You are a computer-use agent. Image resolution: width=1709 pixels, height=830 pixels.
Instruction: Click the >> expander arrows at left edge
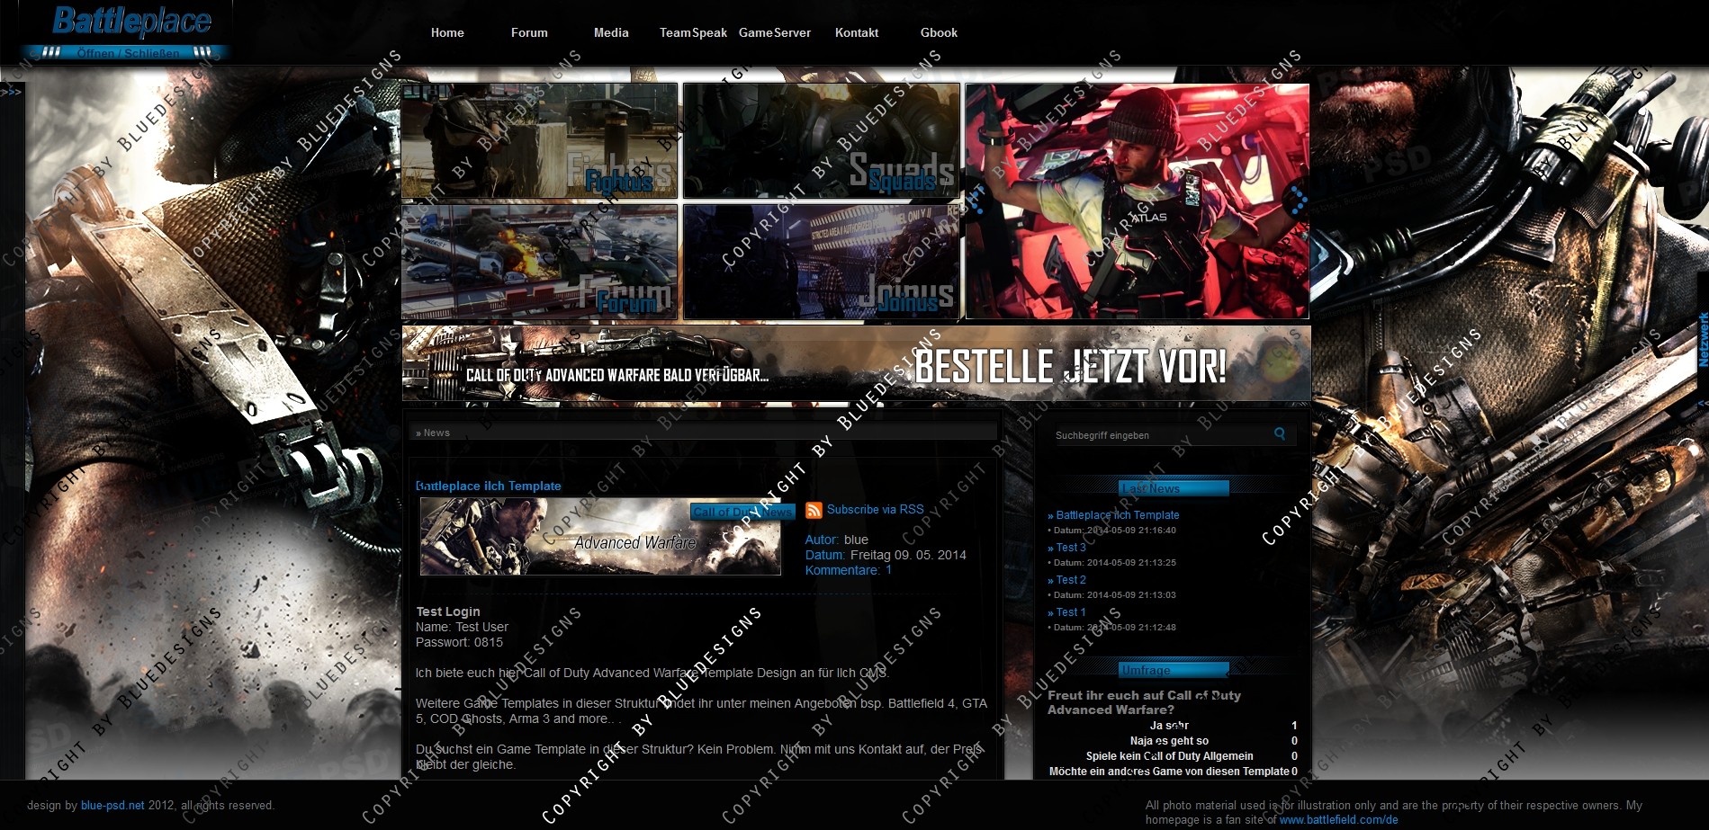[9, 92]
